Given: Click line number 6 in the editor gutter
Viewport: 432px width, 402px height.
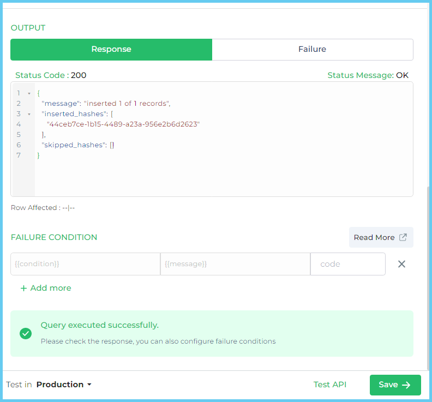Looking at the screenshot, I should [x=19, y=145].
